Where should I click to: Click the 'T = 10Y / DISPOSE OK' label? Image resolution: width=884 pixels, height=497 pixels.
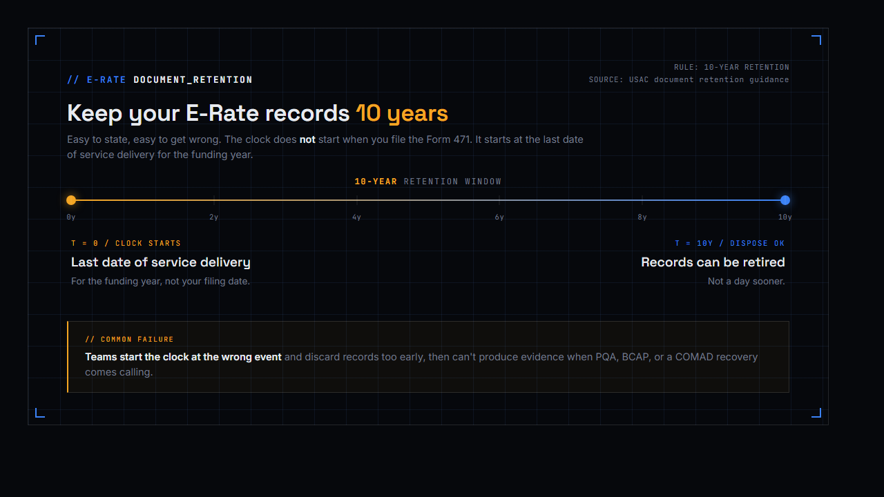[x=730, y=244]
